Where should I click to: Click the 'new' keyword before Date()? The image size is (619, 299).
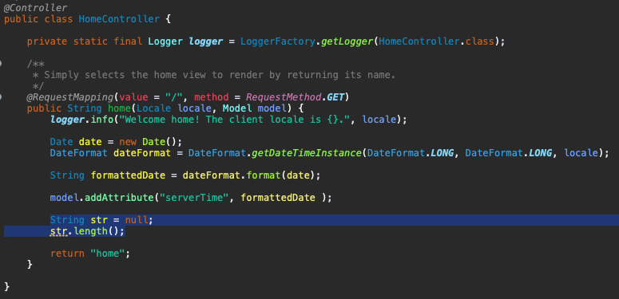(x=128, y=142)
